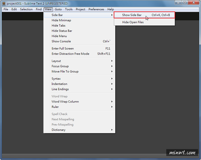
Task: Open the Selection menu
Action: [26, 9]
